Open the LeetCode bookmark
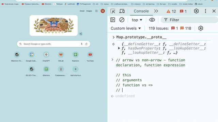Viewport: 218px width, 122px height. tap(69, 4)
